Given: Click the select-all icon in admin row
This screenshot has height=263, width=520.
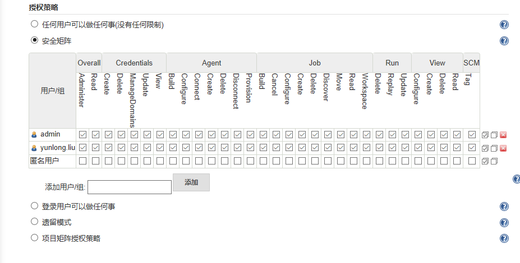Looking at the screenshot, I should tap(485, 135).
